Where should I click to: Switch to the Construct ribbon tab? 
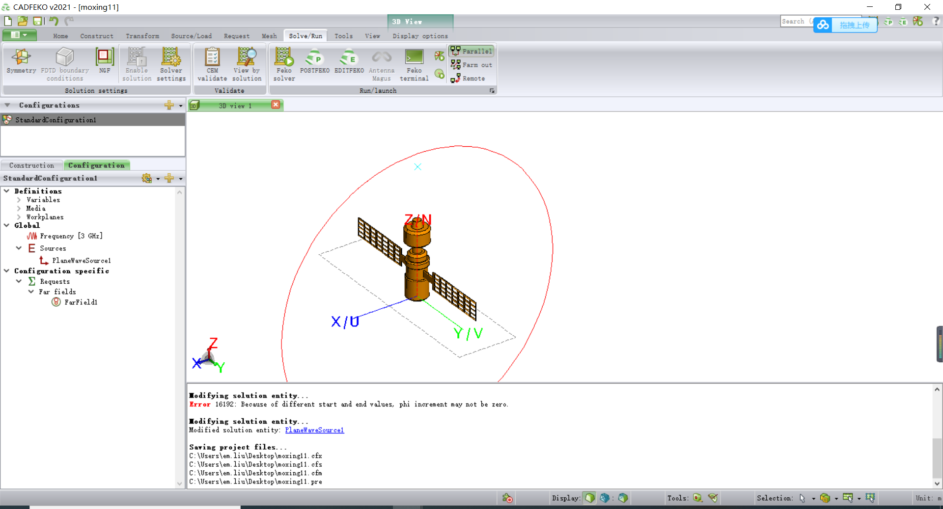coord(96,36)
